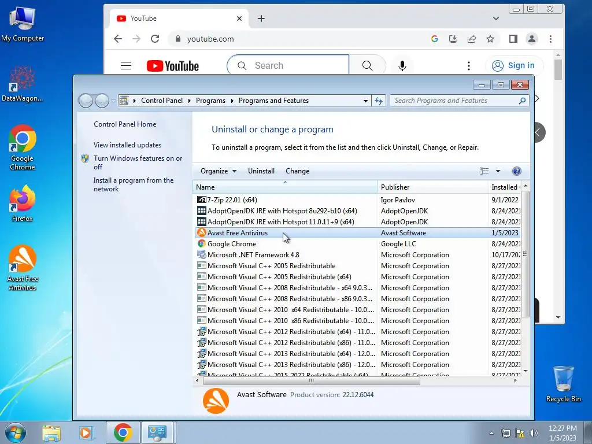The image size is (592, 444).
Task: Click Control Panel in the breadcrumb
Action: tap(162, 101)
